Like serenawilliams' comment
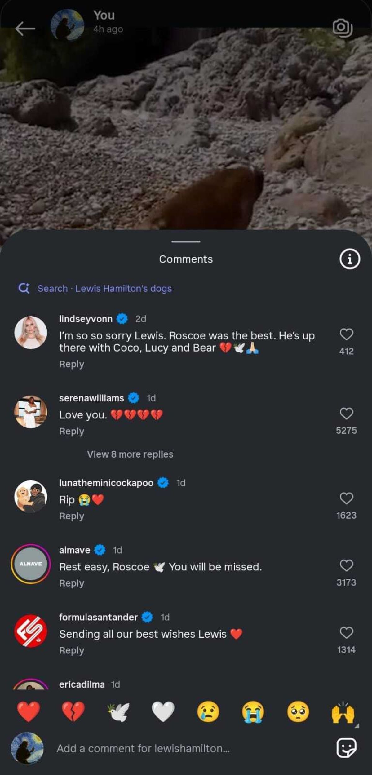 click(x=346, y=414)
